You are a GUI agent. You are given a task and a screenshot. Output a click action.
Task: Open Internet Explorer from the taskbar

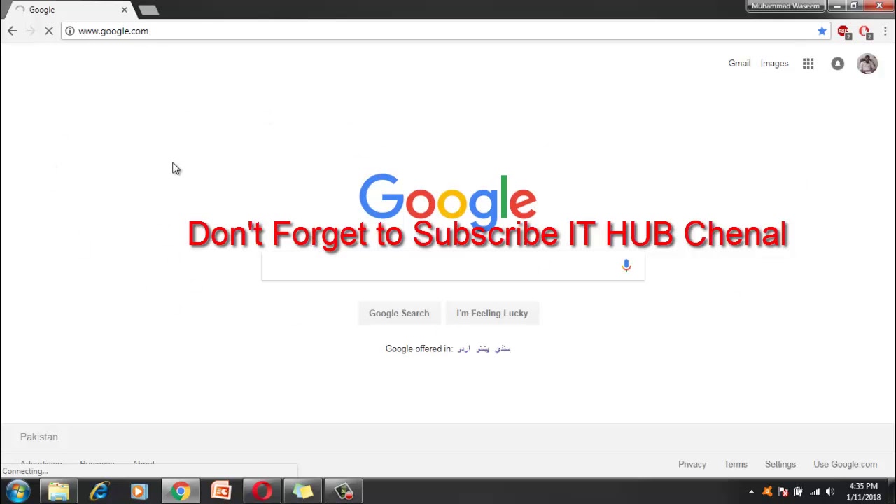tap(99, 491)
